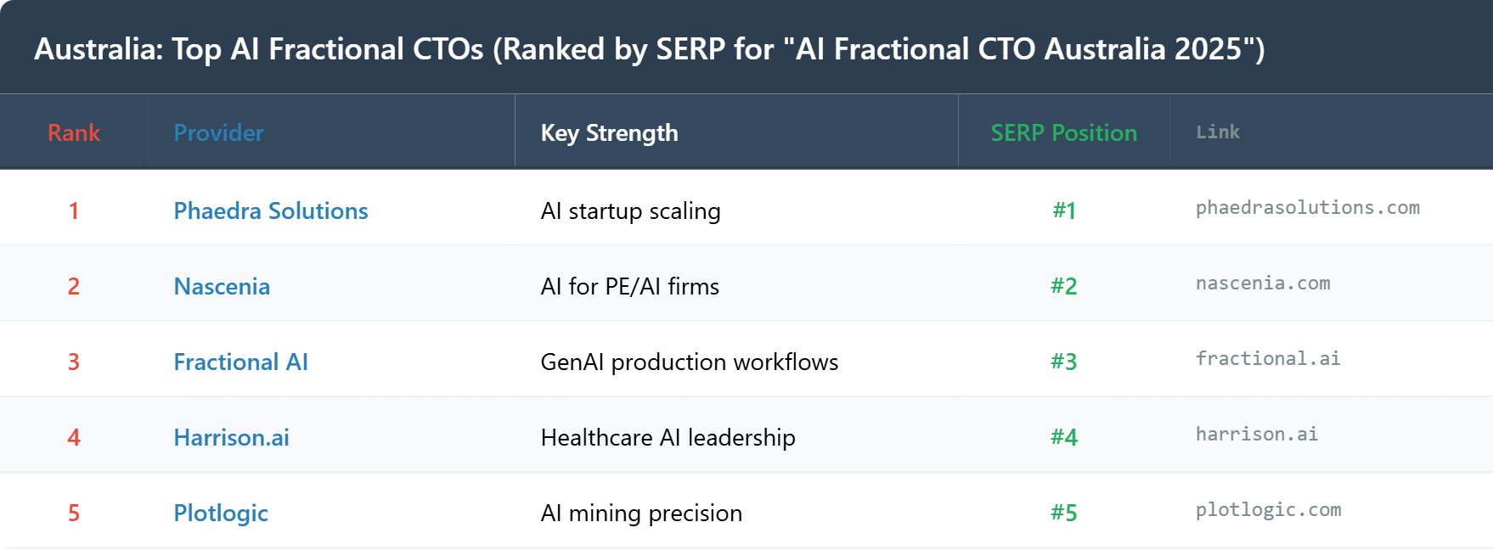Viewport: 1493px width, 550px height.
Task: Select the Provider column header
Action: (x=218, y=132)
